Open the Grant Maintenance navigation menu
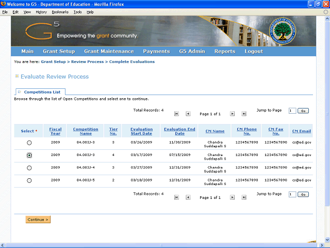The width and height of the screenshot is (330, 248). click(x=106, y=51)
